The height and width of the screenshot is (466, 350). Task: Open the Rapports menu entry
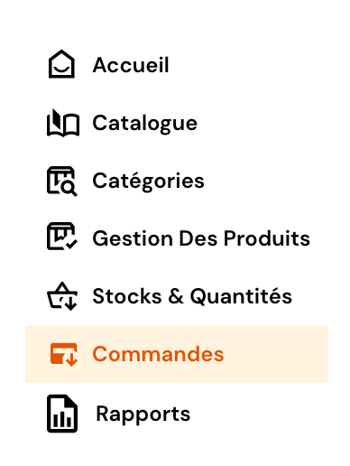click(x=143, y=414)
